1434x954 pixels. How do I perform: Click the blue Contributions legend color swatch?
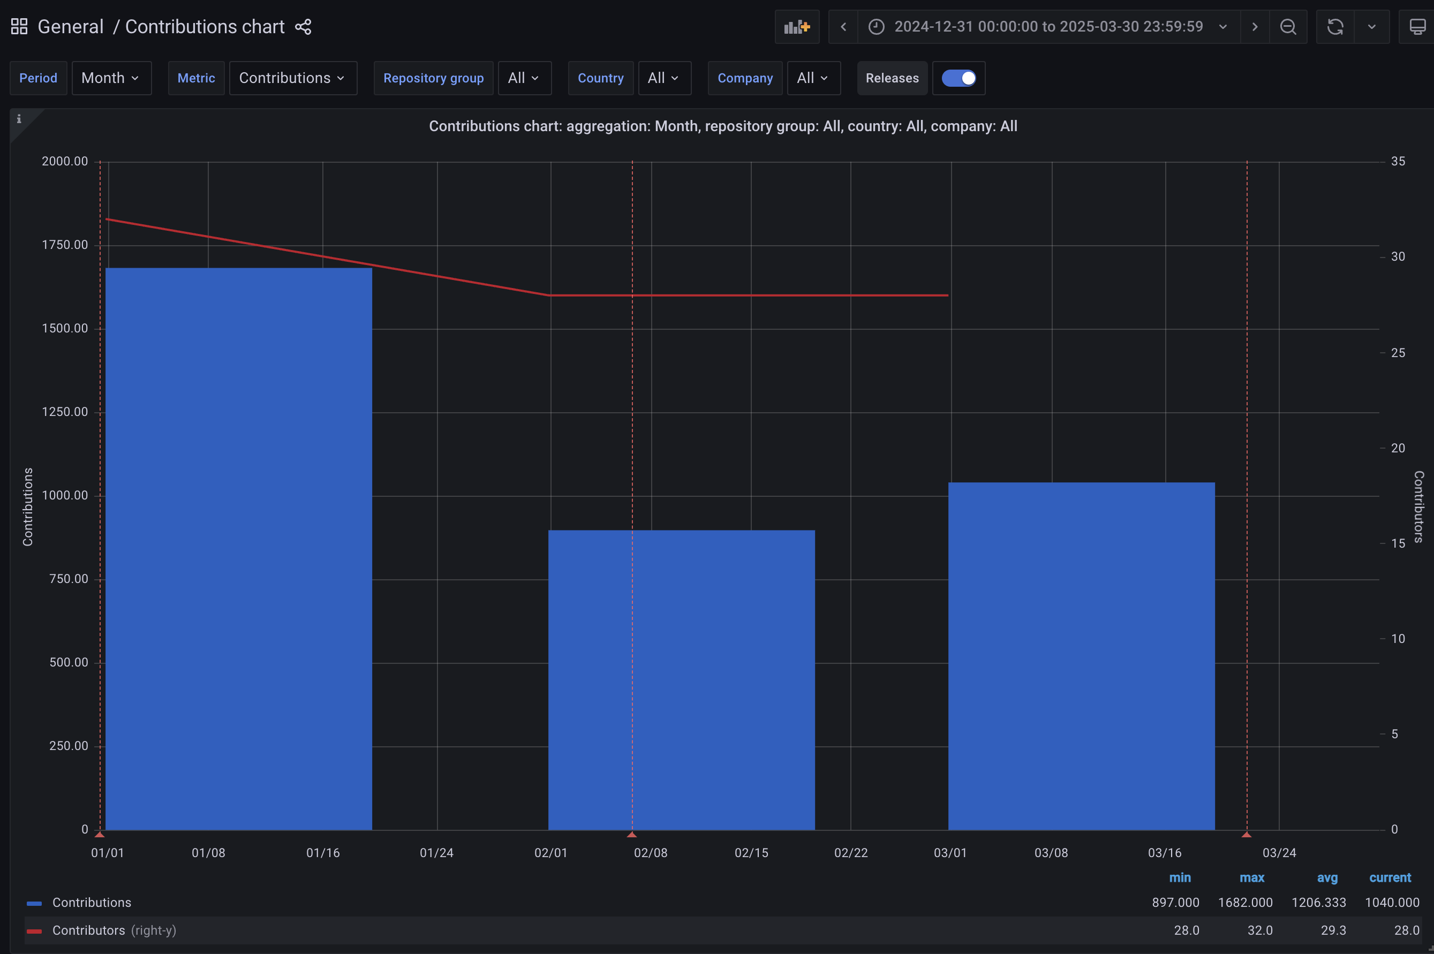35,902
